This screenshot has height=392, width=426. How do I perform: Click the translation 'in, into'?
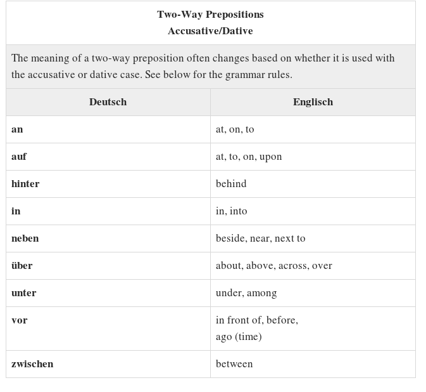[232, 211]
